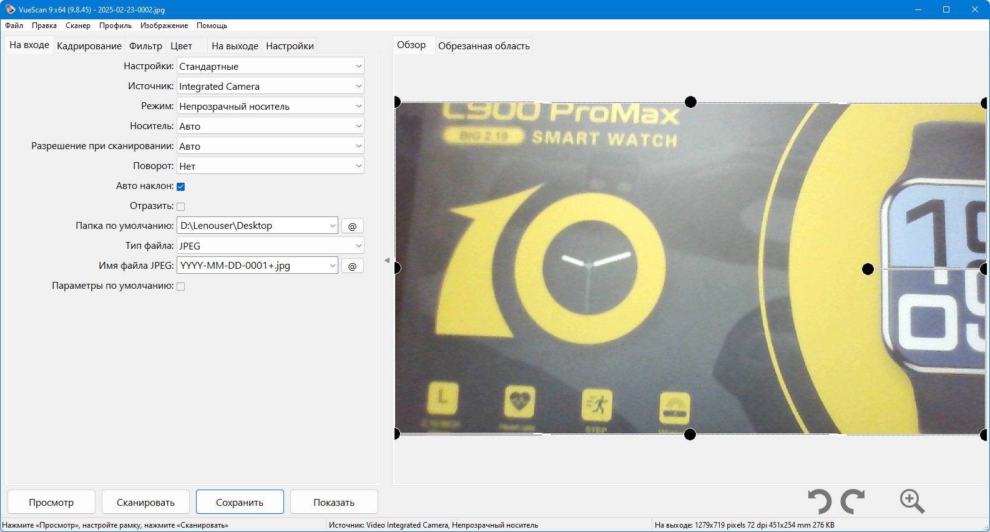Click the bottom center crop handle
This screenshot has width=990, height=532.
[x=690, y=434]
